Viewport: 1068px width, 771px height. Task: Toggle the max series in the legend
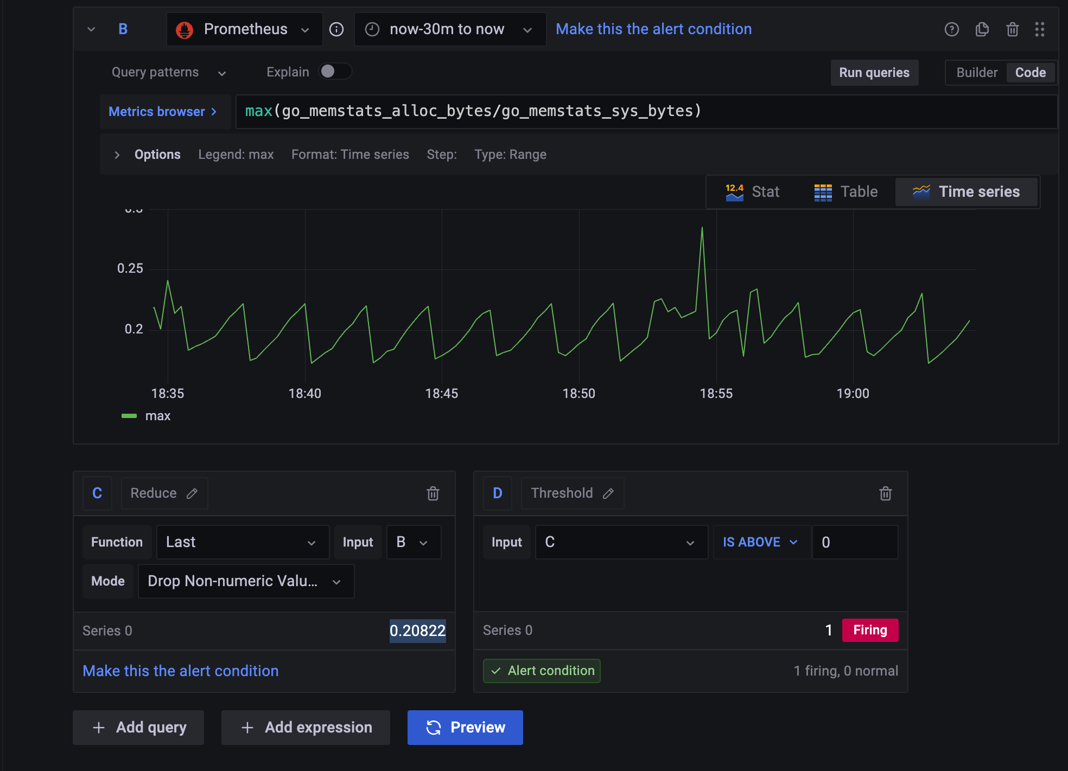157,416
